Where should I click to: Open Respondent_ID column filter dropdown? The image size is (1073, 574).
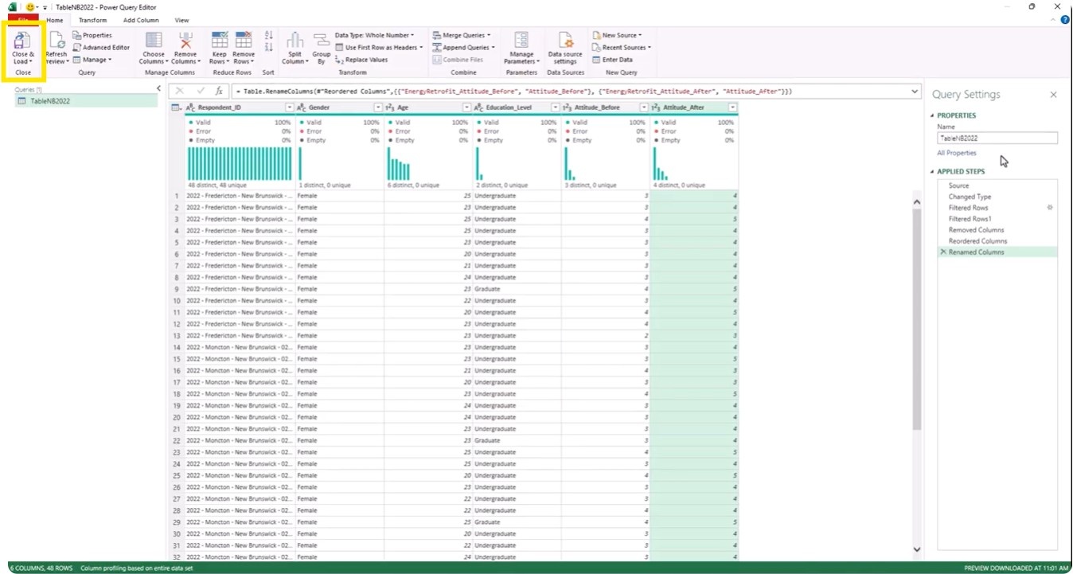(289, 107)
